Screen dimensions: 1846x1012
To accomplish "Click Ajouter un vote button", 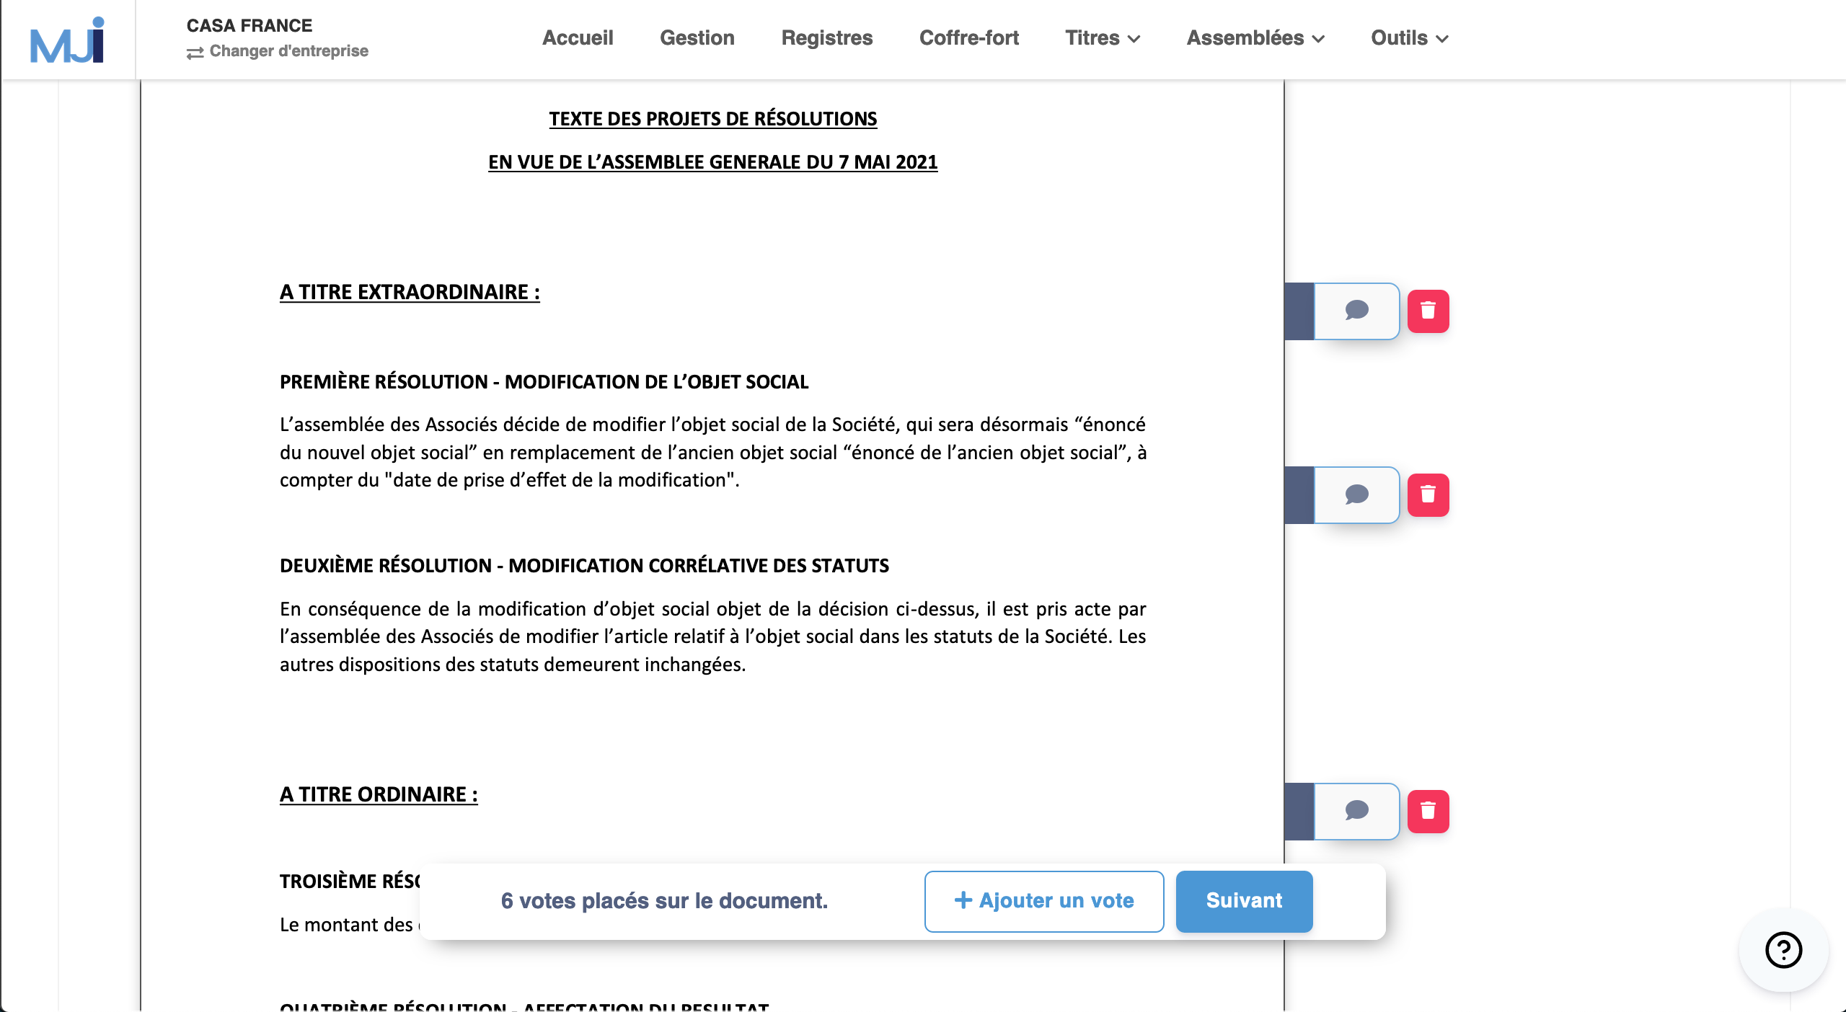I will (1043, 901).
